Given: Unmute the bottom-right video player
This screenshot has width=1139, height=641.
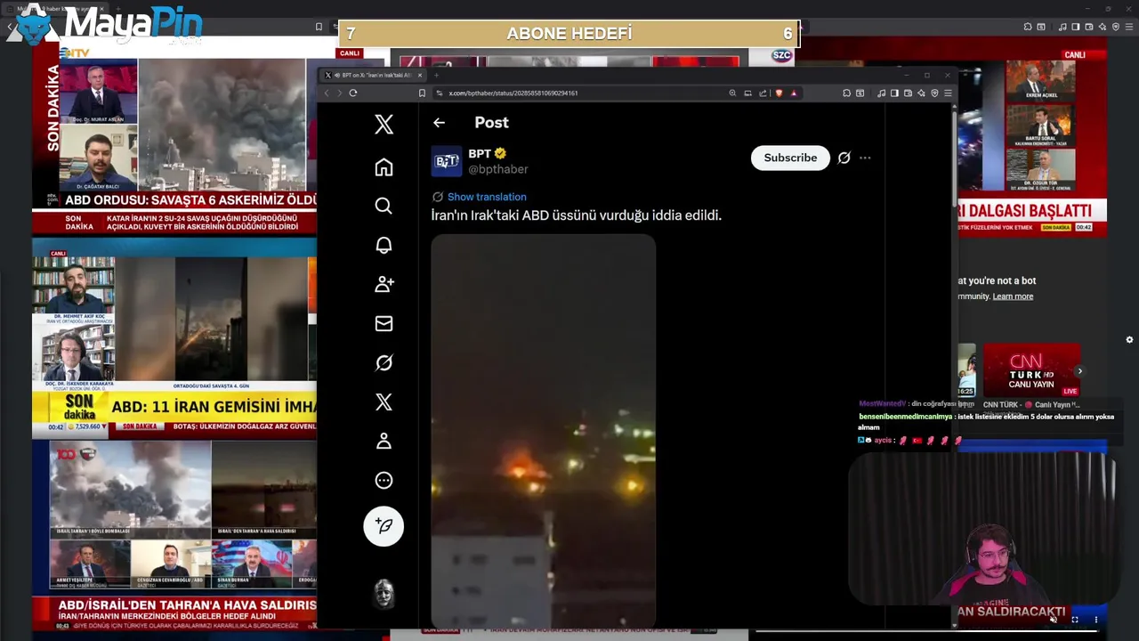Looking at the screenshot, I should point(1054,620).
